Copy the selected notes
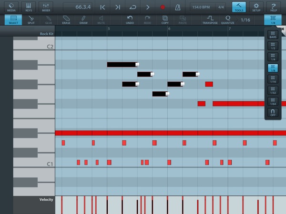 coord(165,20)
